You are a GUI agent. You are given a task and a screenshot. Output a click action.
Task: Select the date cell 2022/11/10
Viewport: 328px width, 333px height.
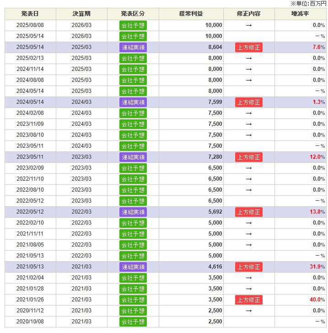coord(30,179)
